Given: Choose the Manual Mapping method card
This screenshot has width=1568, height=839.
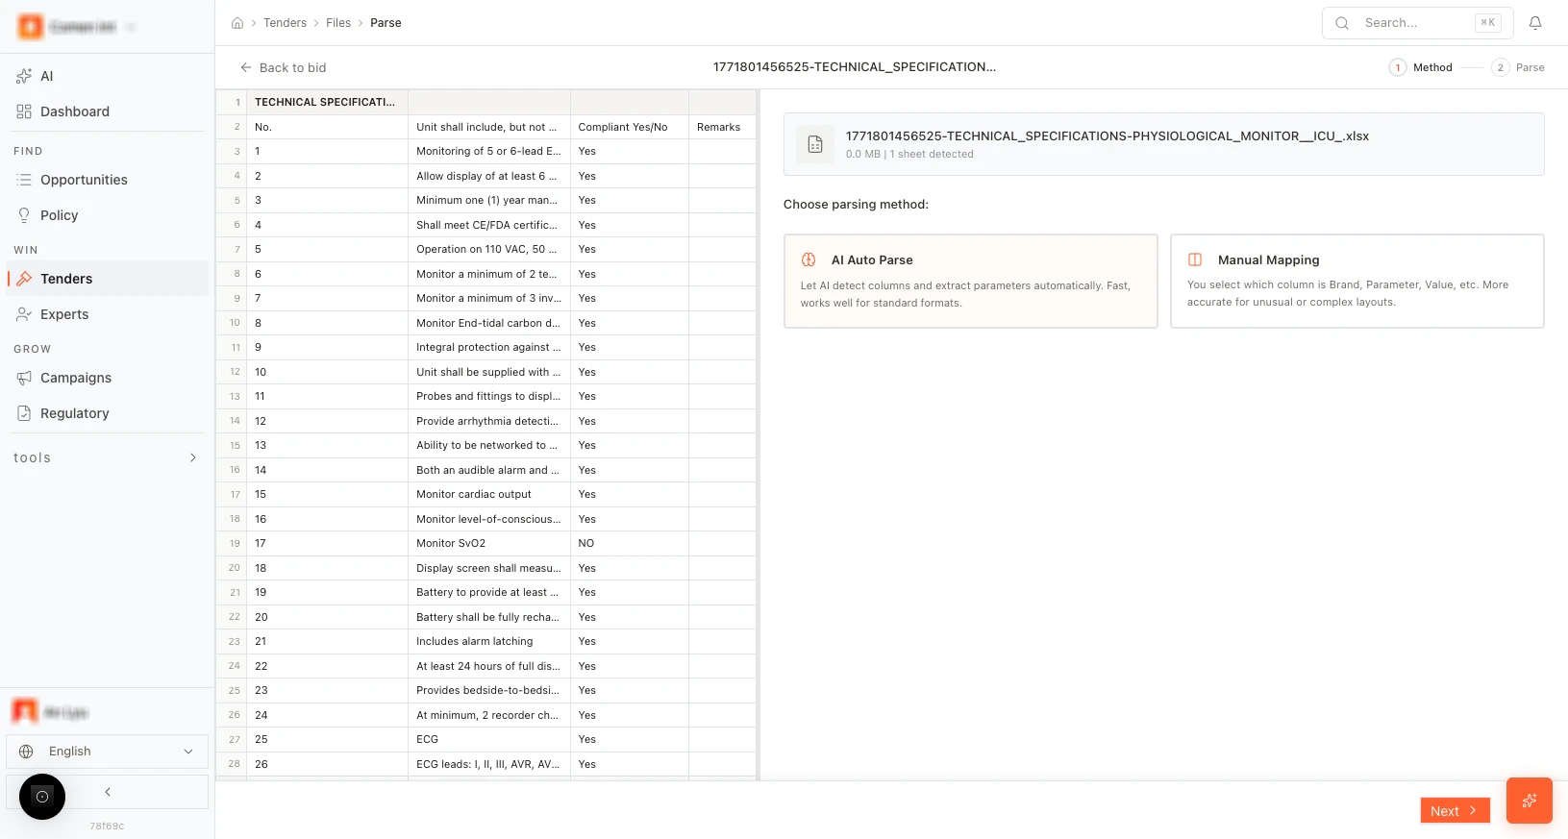Looking at the screenshot, I should pos(1357,281).
